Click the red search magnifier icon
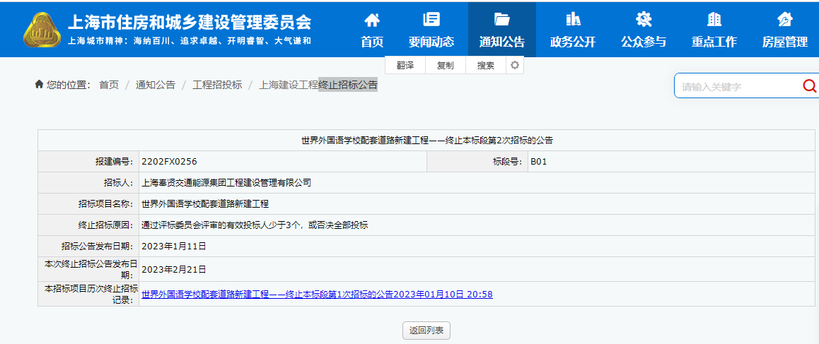The width and height of the screenshot is (819, 344). 809,86
